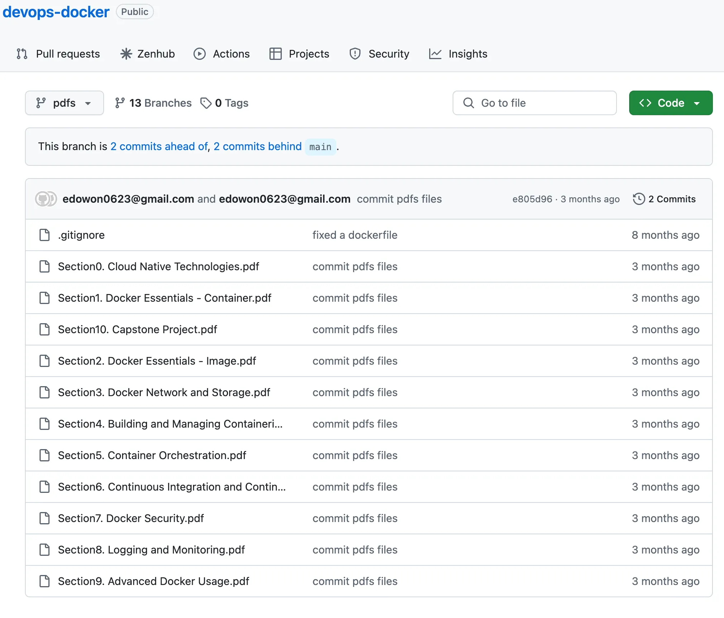Open the Pull requests tab
Image resolution: width=724 pixels, height=618 pixels.
coord(58,54)
